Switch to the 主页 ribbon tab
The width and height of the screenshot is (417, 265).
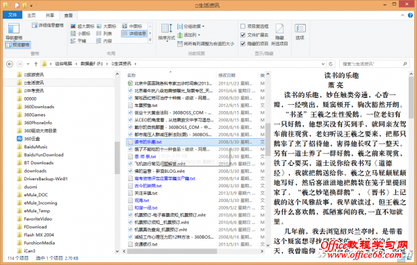coord(31,15)
